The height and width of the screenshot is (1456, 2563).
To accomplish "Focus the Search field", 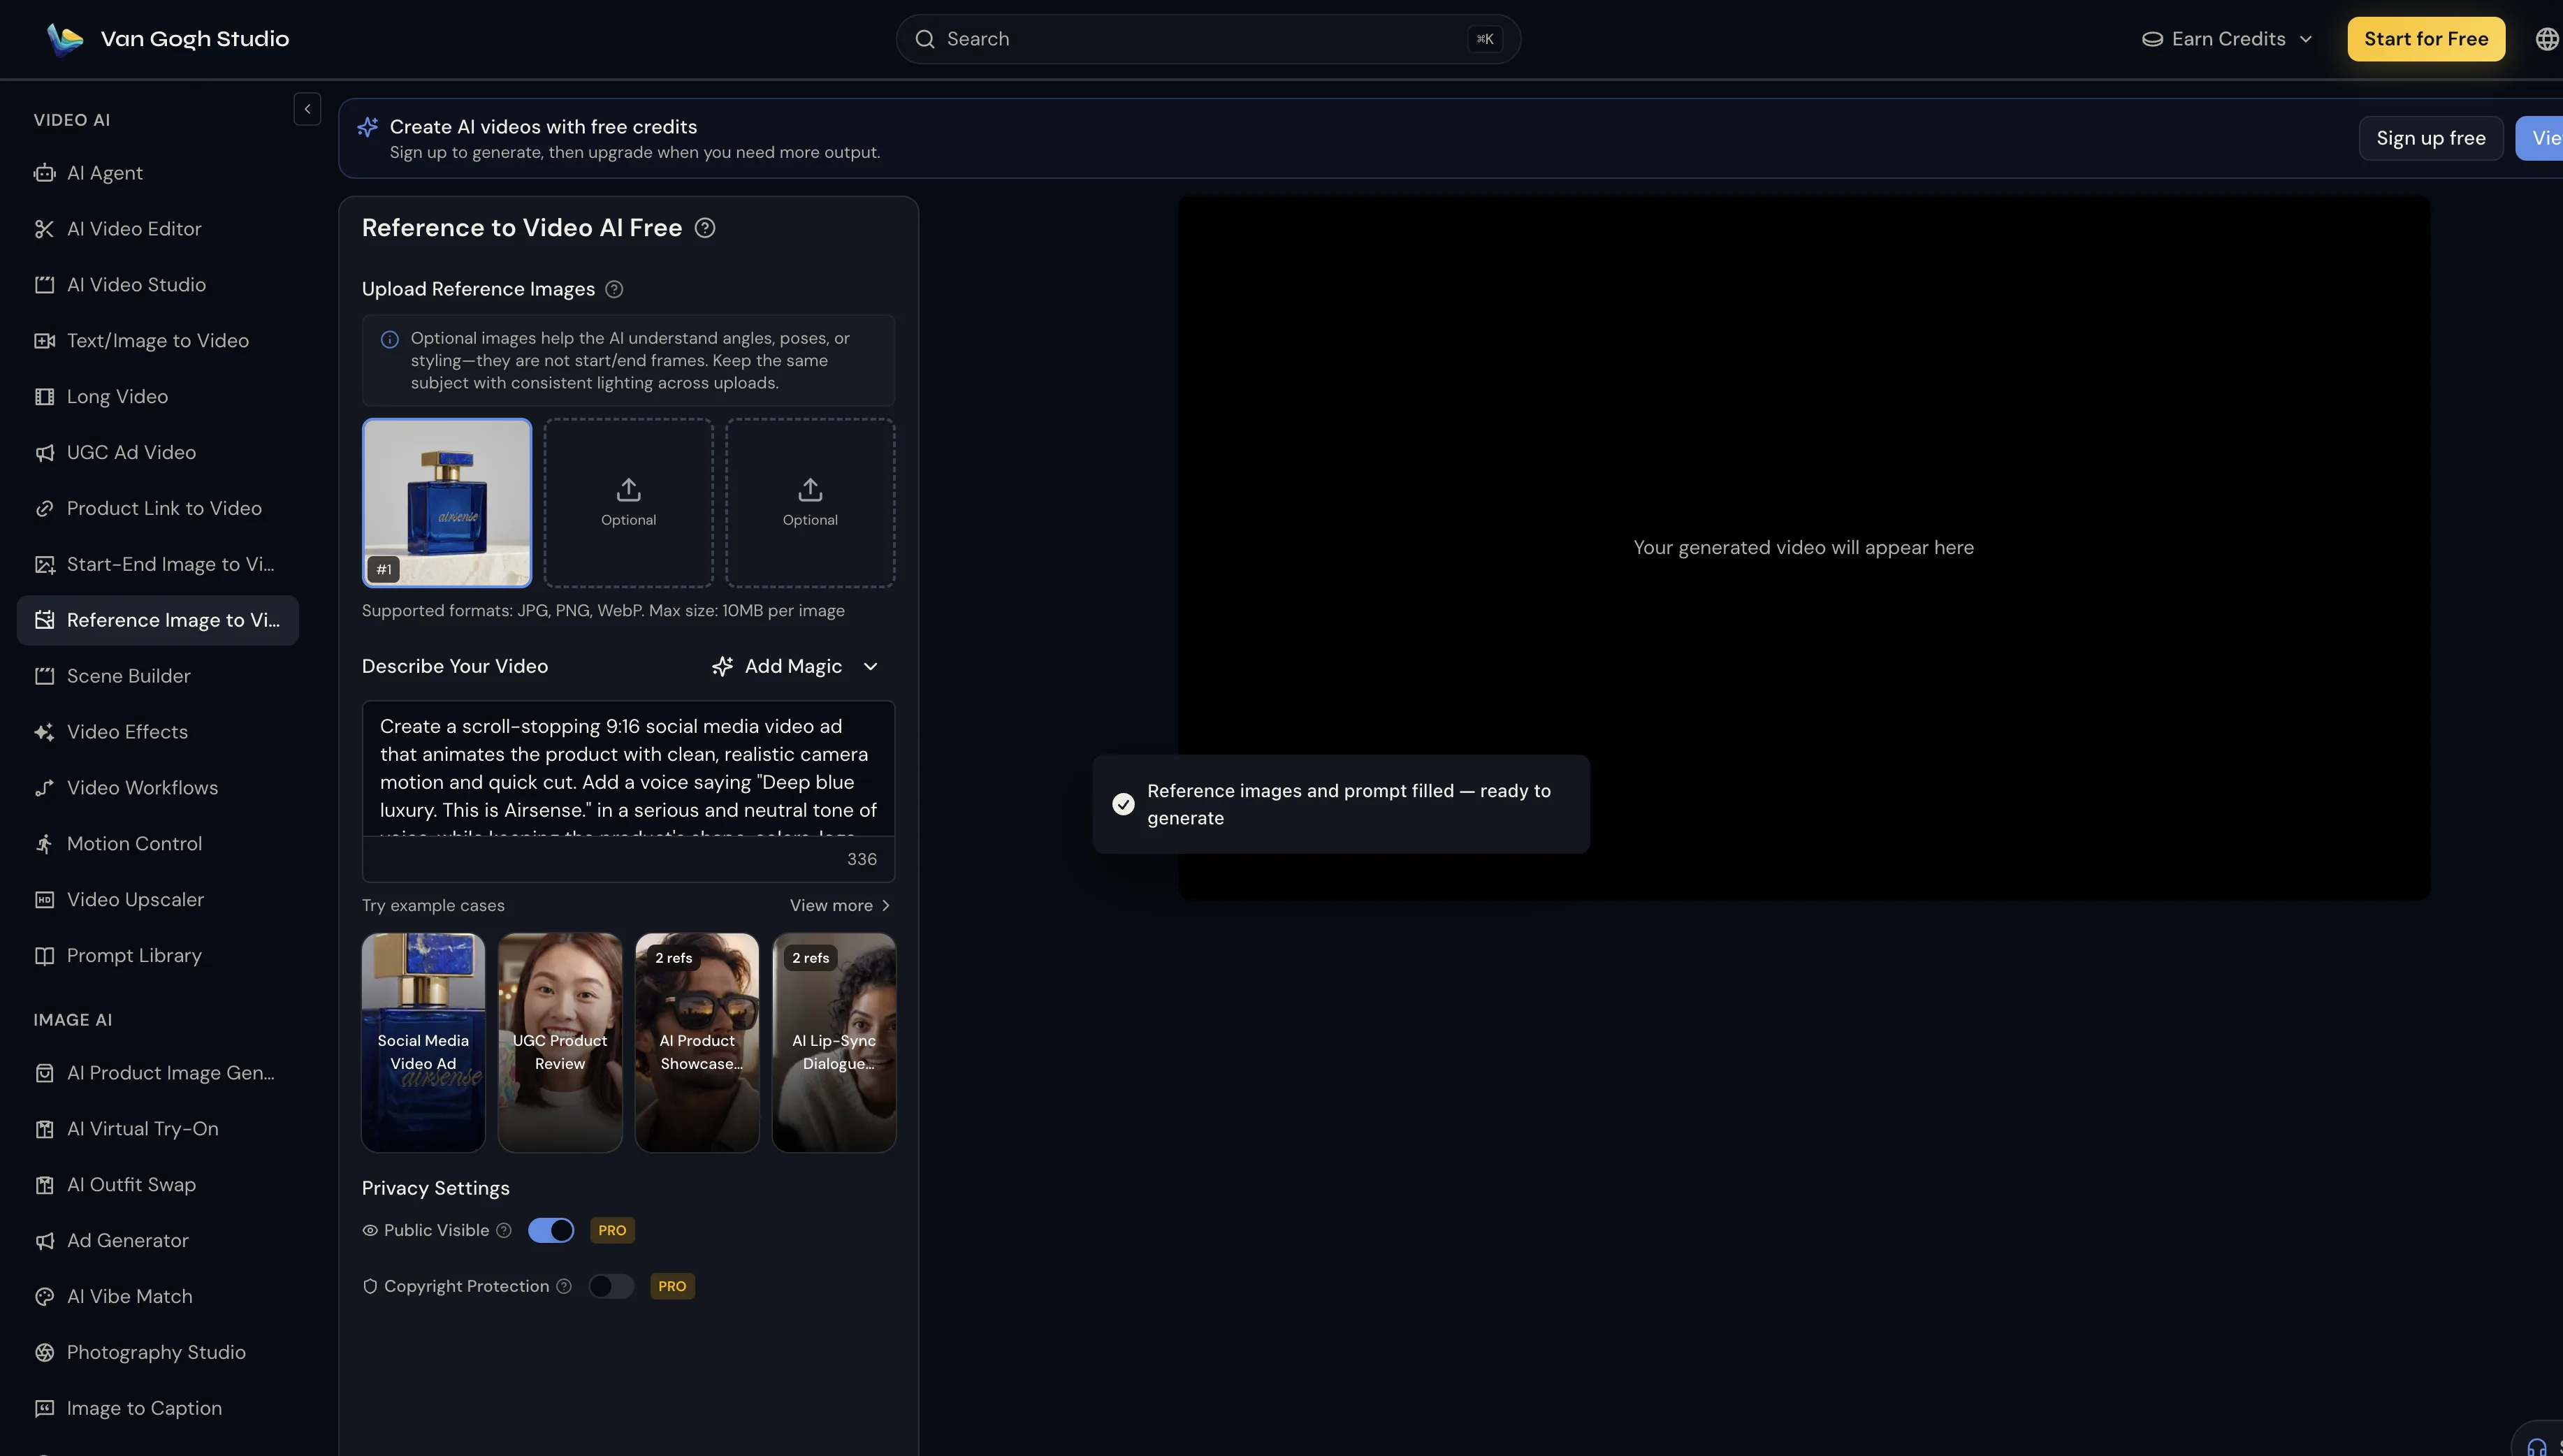I will click(1208, 39).
